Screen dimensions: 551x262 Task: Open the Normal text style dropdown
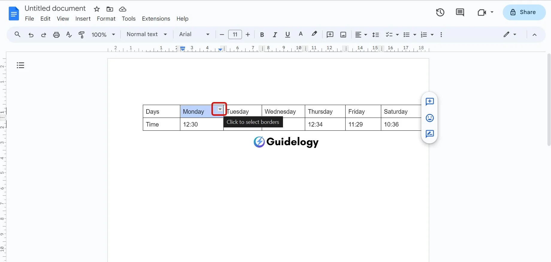[x=147, y=34]
